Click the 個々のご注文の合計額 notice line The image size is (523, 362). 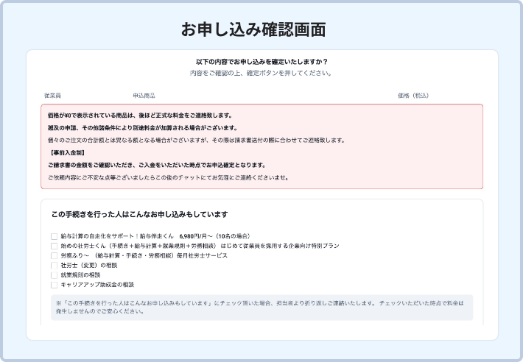click(195, 140)
